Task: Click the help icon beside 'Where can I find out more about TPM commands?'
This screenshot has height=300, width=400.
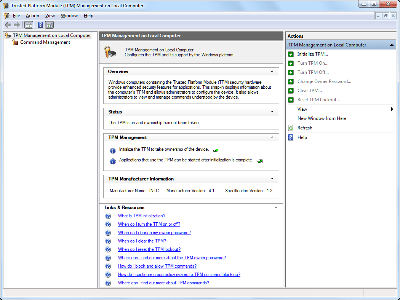Action: [x=108, y=283]
